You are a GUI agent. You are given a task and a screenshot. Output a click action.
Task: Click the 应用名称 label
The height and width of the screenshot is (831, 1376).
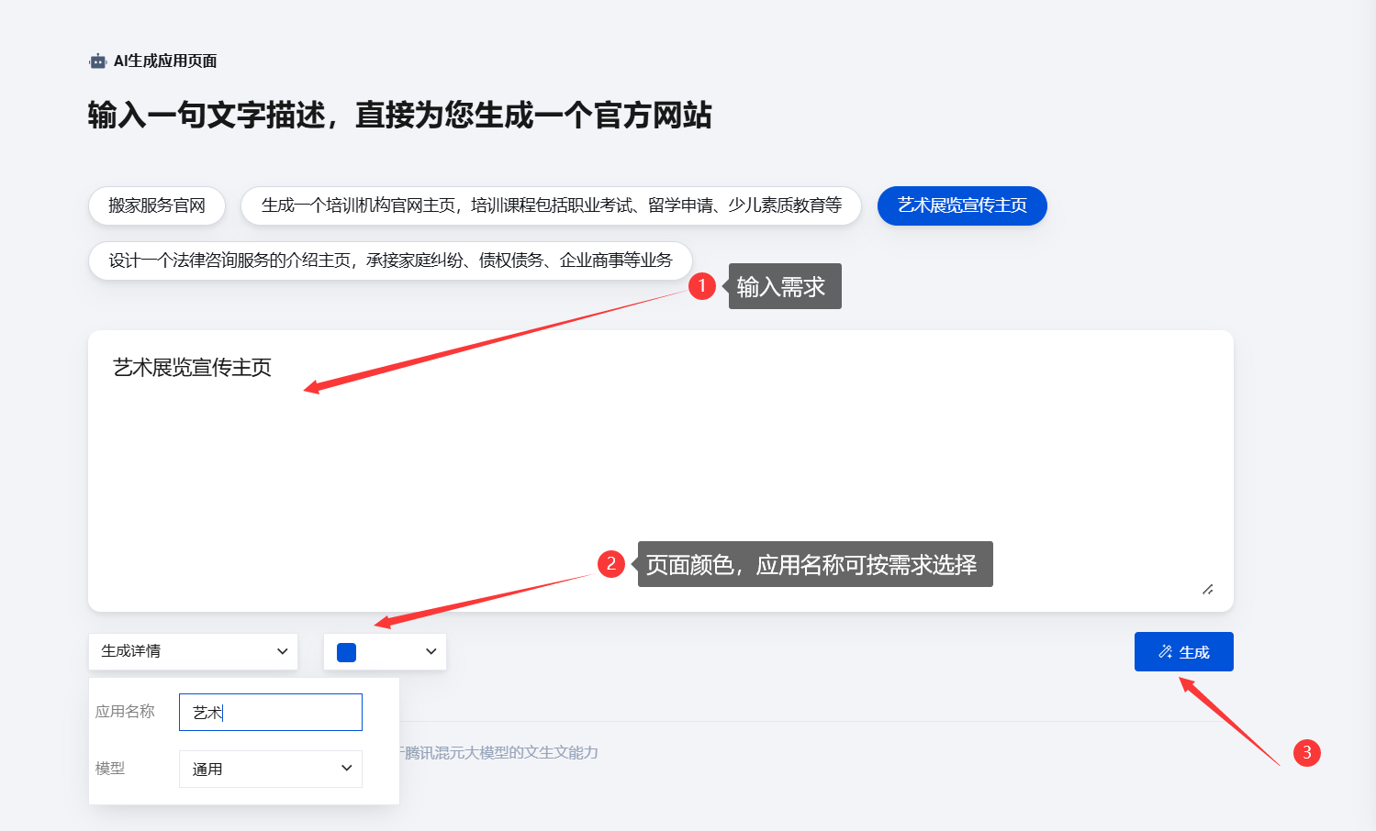[x=125, y=712]
